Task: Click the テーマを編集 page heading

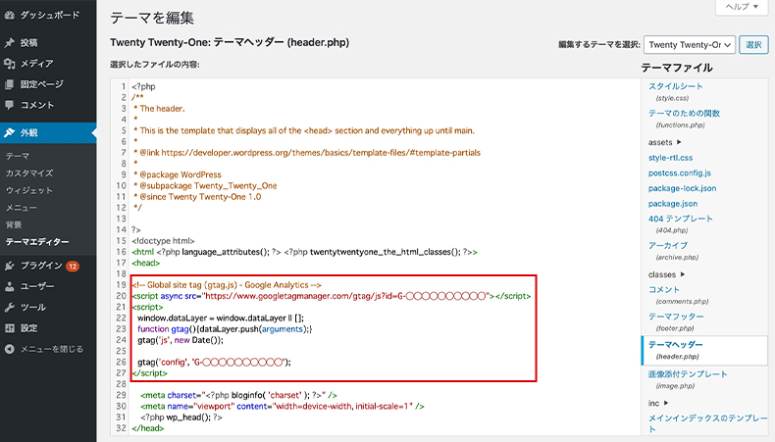Action: 152,18
